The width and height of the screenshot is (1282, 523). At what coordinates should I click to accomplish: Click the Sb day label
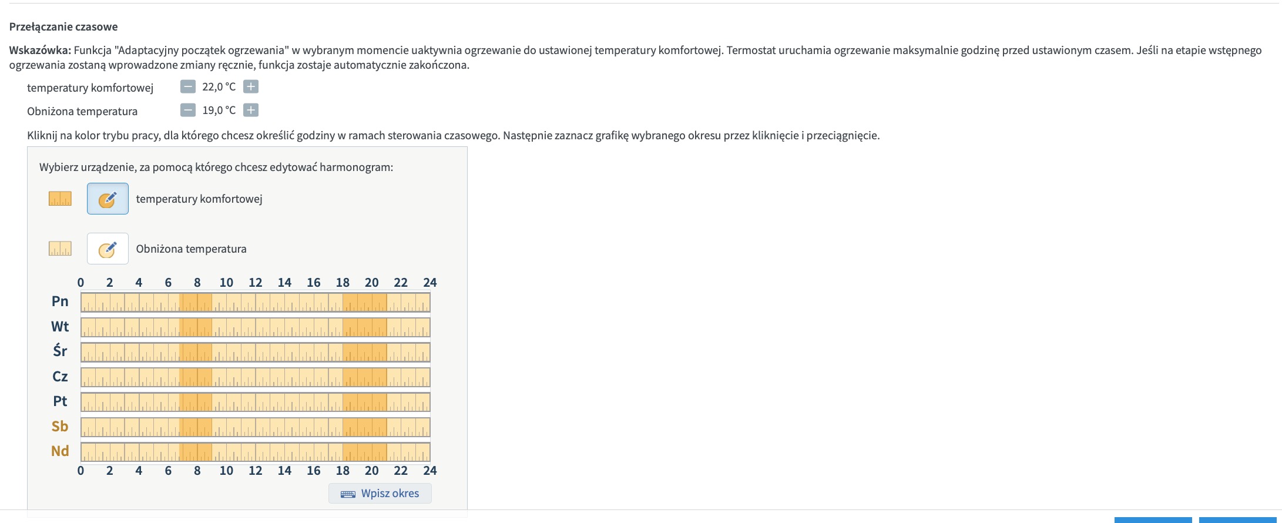pos(60,427)
